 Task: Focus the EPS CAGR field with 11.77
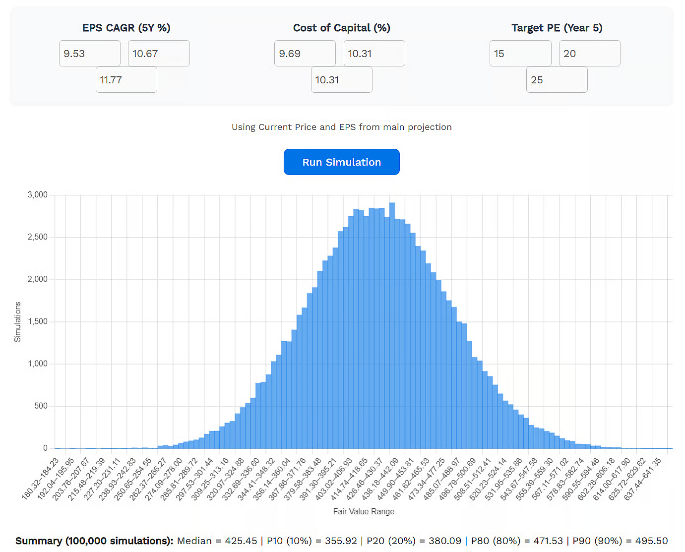coord(126,80)
